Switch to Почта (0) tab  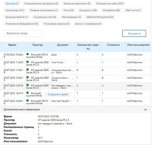coord(68,10)
